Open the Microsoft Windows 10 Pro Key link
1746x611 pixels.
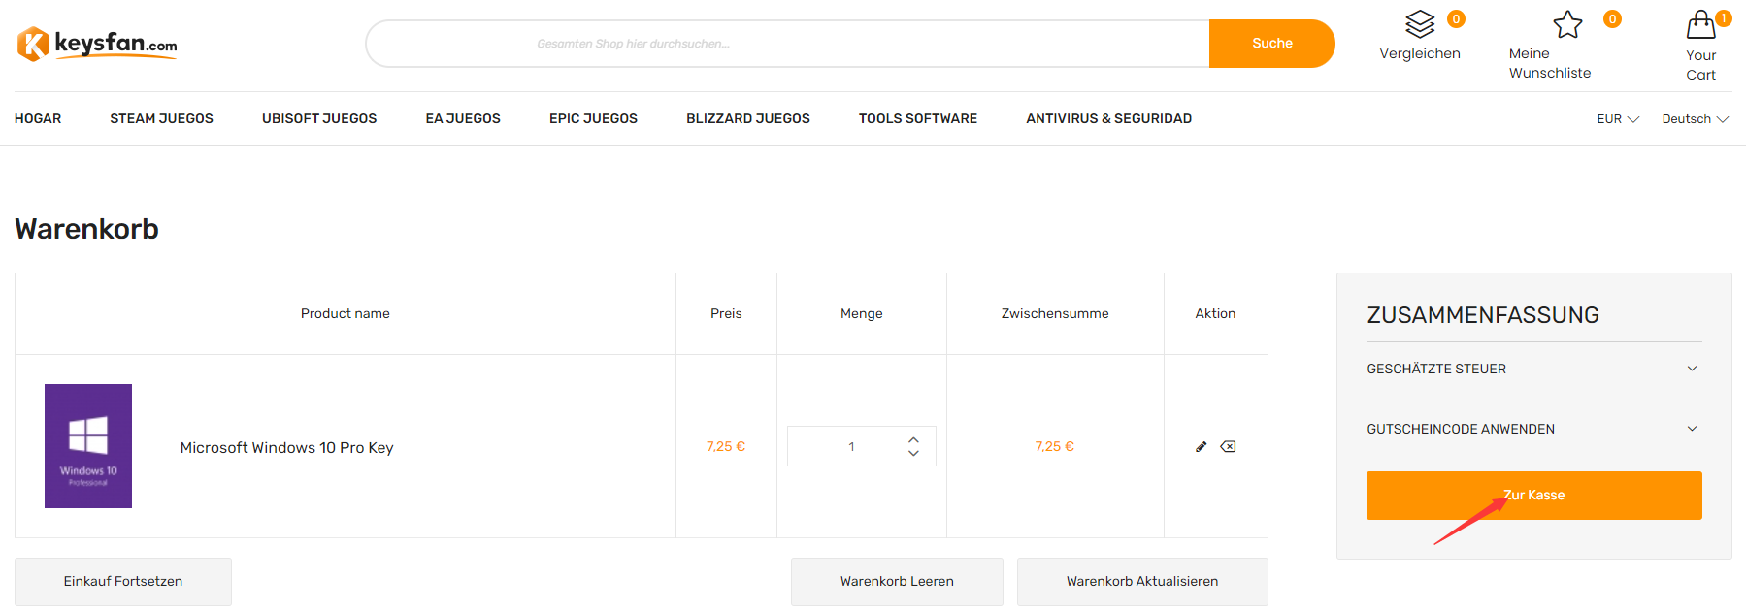[x=287, y=447]
